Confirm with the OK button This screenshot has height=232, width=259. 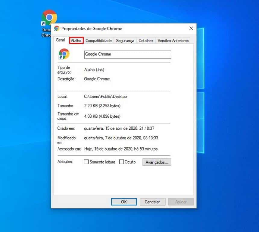tap(124, 202)
